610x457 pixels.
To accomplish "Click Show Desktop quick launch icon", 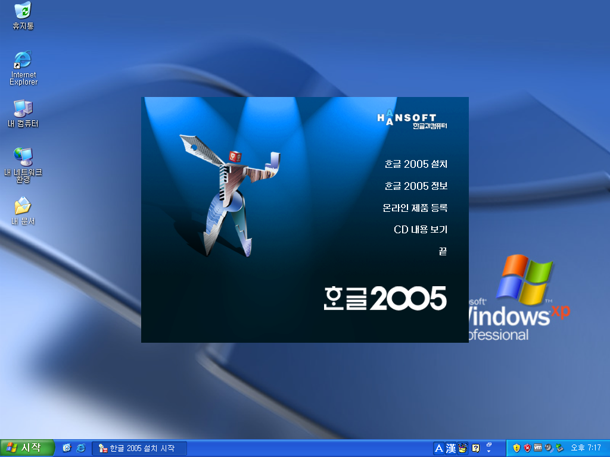I will (67, 448).
